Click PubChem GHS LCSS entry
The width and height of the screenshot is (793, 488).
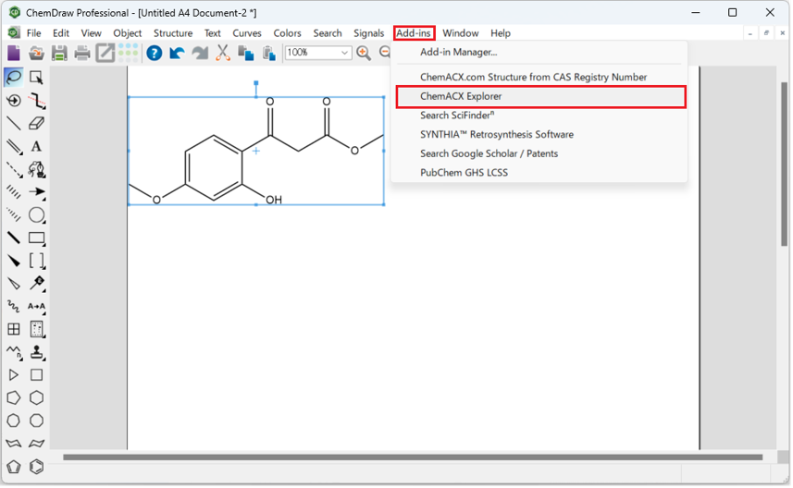[464, 173]
